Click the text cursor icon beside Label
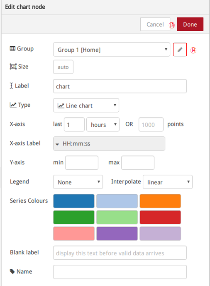Image resolution: width=210 pixels, height=286 pixels. coord(12,85)
